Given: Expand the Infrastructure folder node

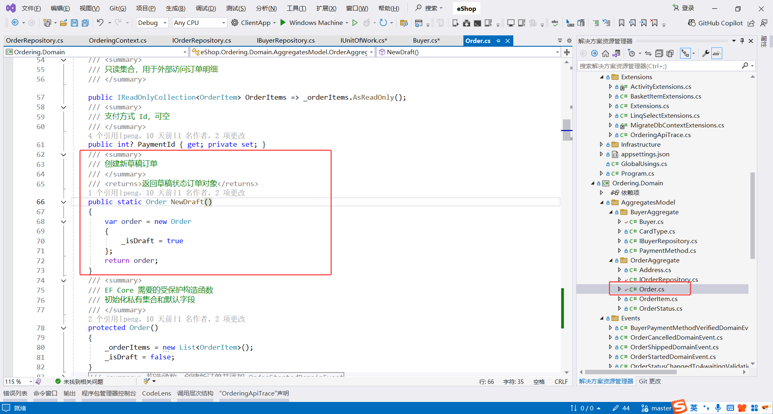Looking at the screenshot, I should [x=601, y=144].
